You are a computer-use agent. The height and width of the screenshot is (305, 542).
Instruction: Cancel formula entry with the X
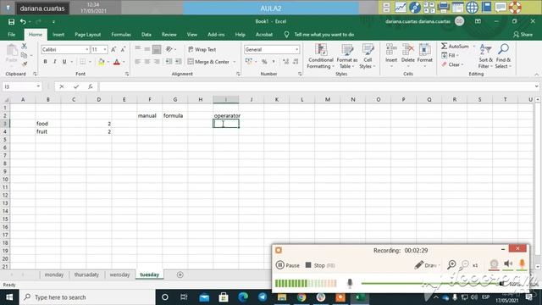point(62,86)
